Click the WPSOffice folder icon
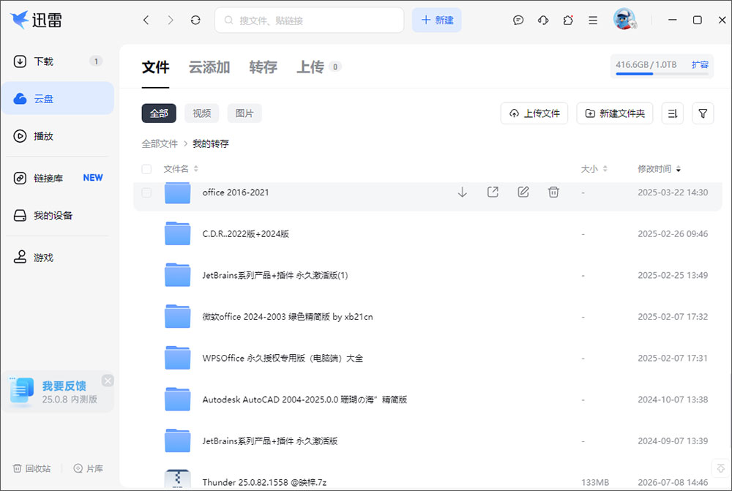The width and height of the screenshot is (732, 491). coord(177,358)
